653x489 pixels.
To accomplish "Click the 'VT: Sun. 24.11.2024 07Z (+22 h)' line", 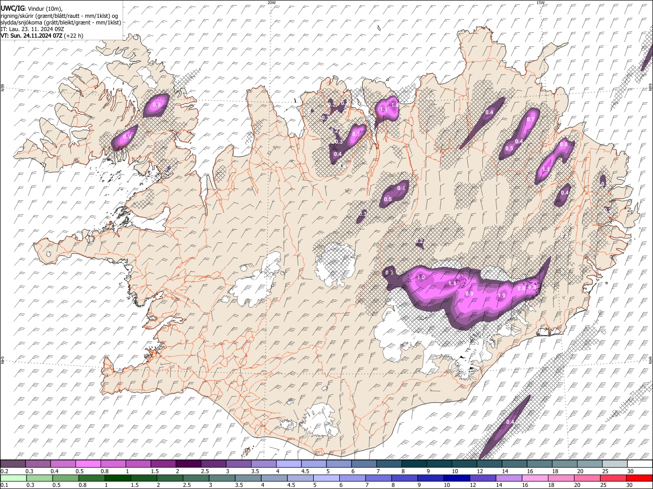I will [42, 36].
